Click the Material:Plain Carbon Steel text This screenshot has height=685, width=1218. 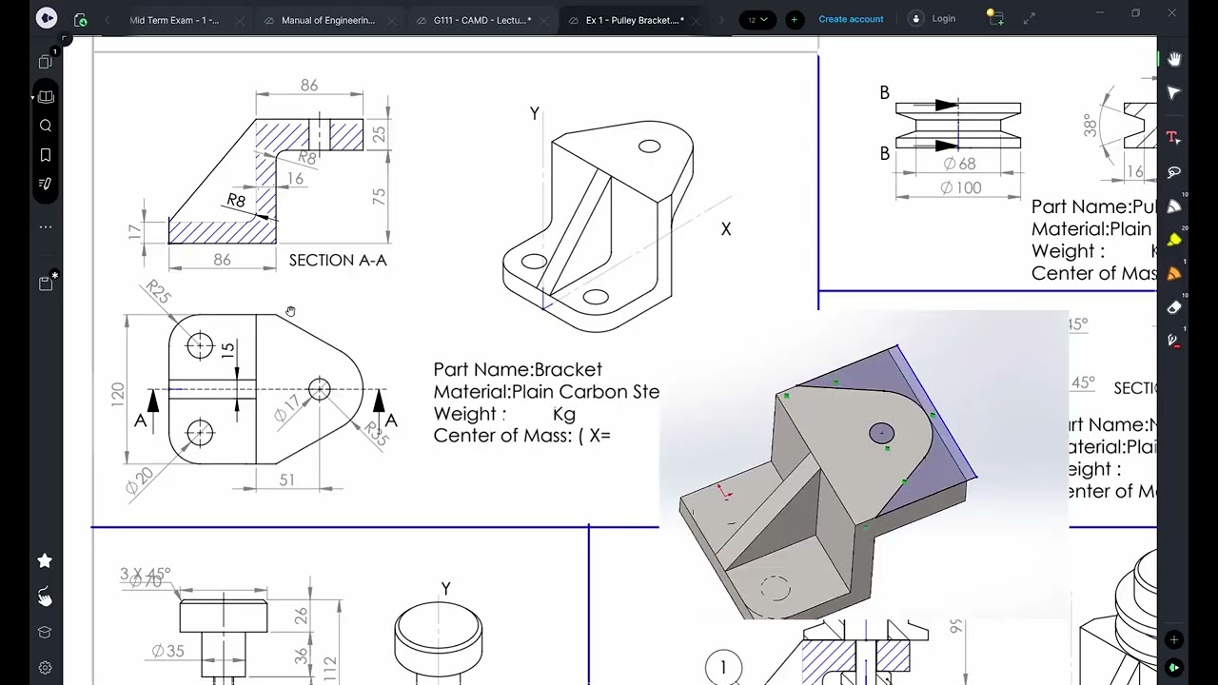click(546, 391)
